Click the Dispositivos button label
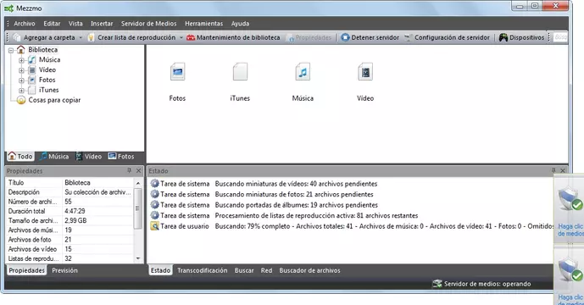 [x=527, y=37]
